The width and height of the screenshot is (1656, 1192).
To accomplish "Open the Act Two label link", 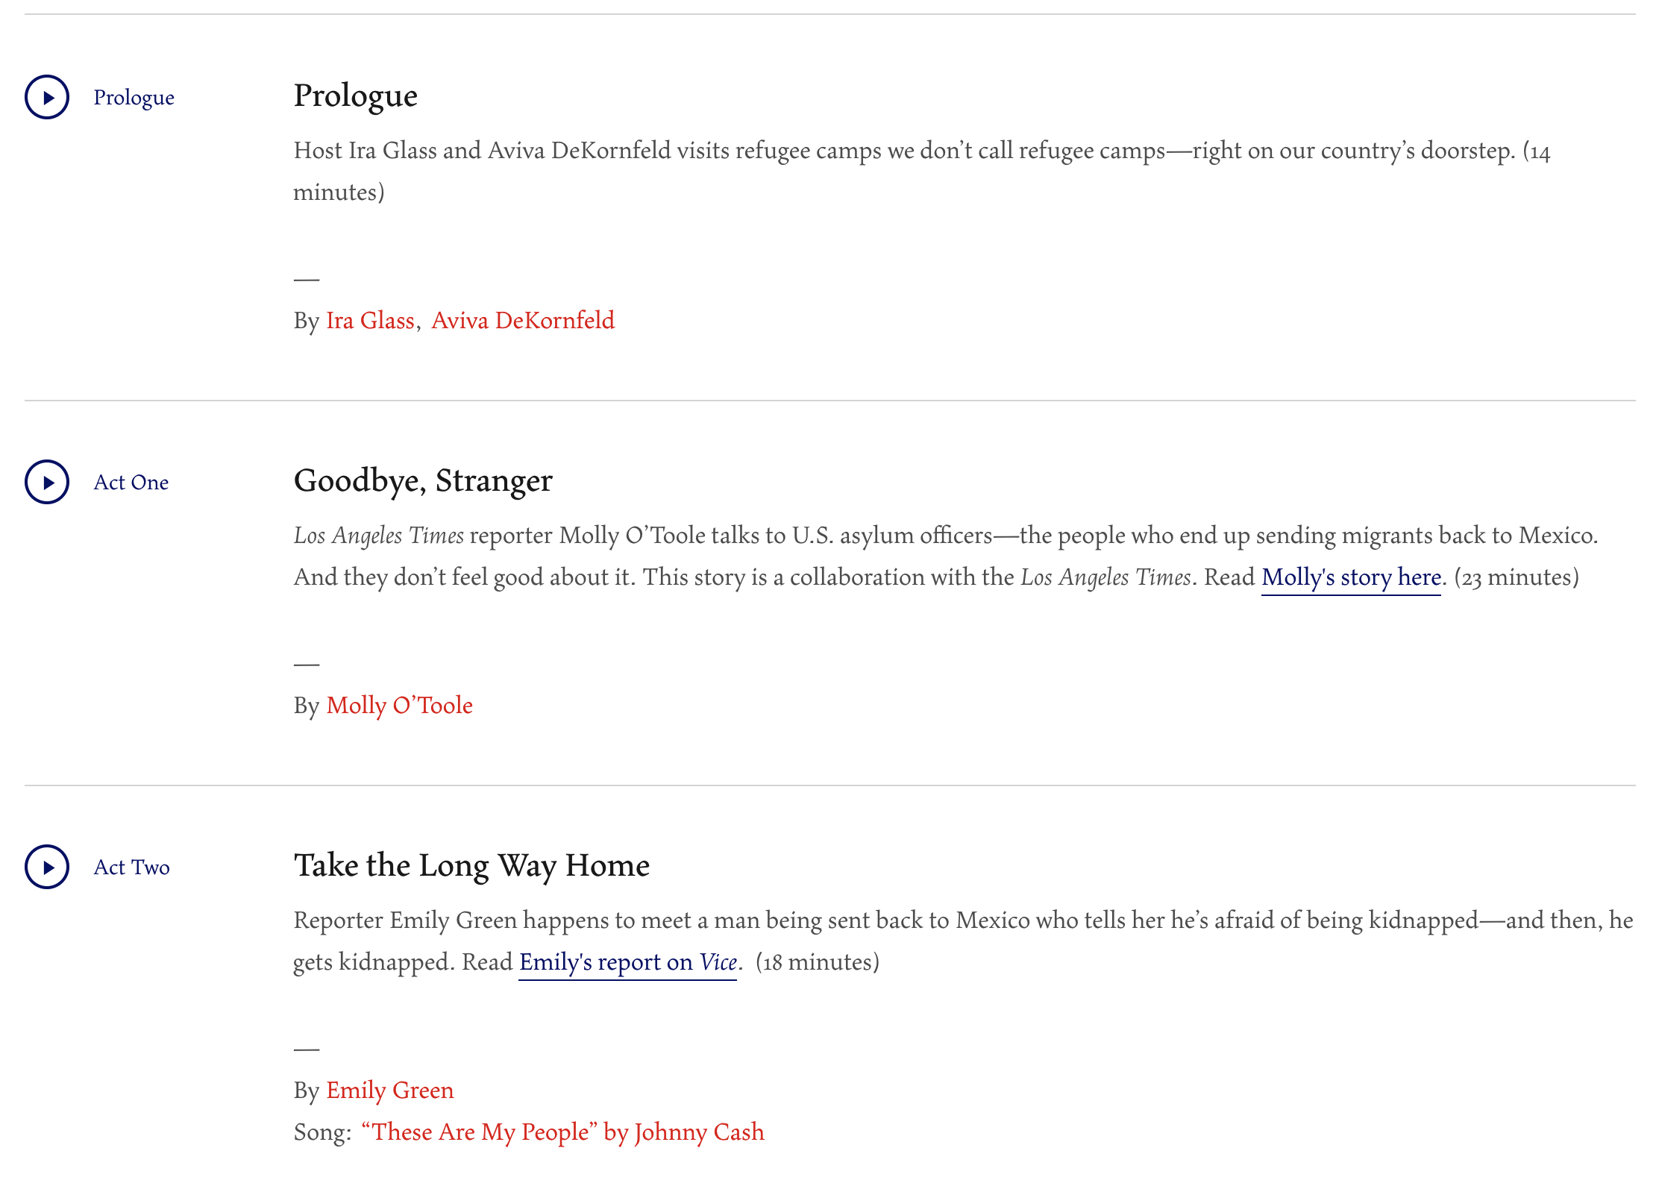I will 132,868.
